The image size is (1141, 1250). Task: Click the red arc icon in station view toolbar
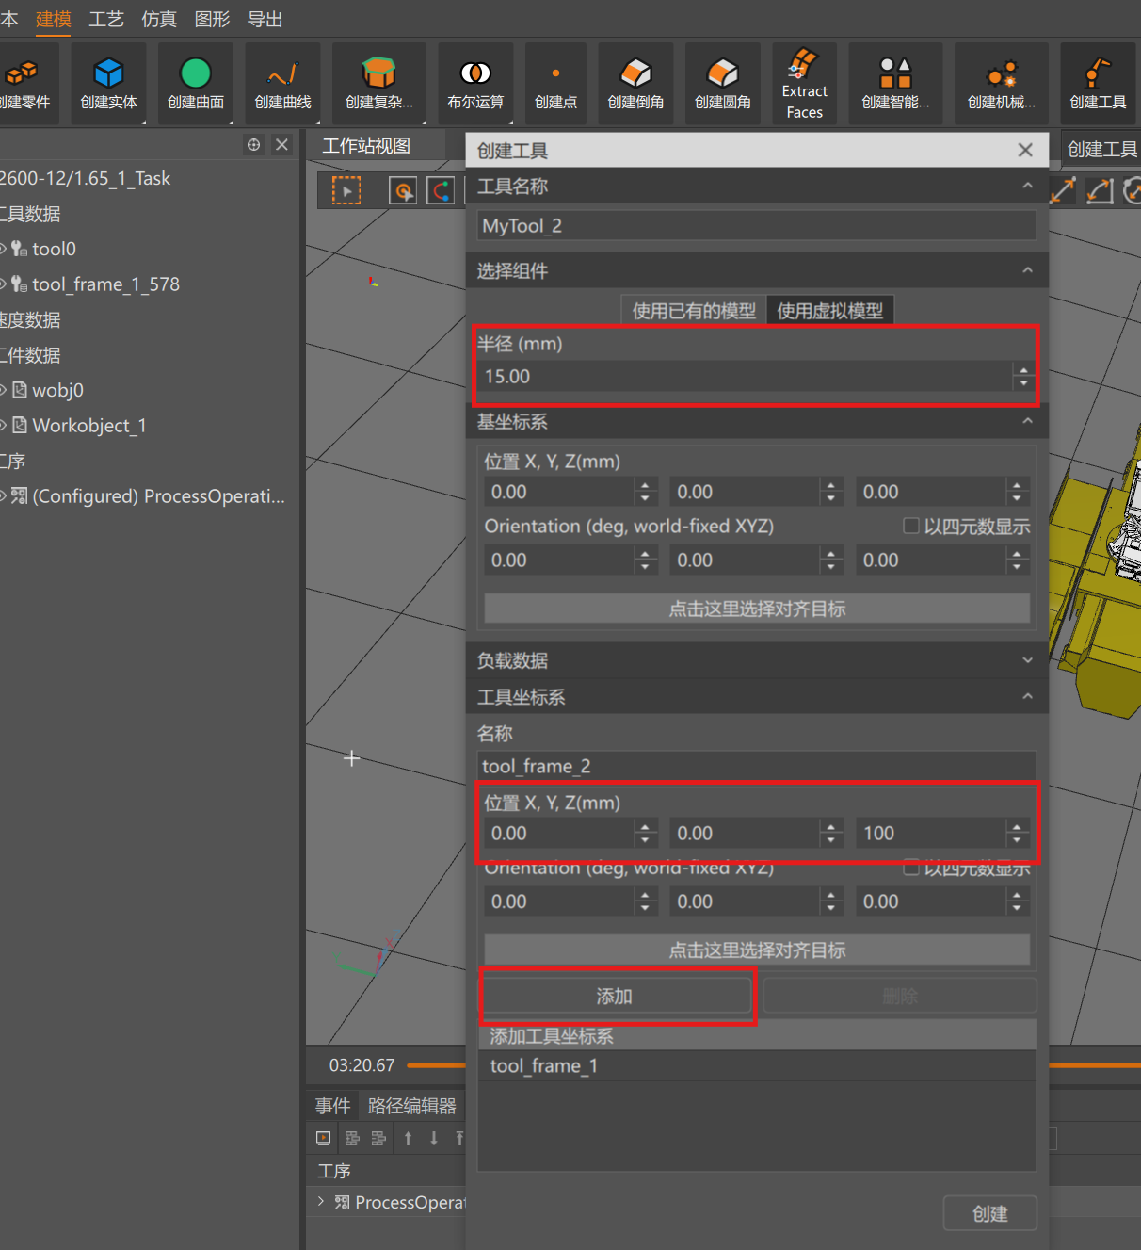(x=441, y=191)
